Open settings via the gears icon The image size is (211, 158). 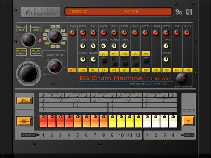[x=179, y=12]
